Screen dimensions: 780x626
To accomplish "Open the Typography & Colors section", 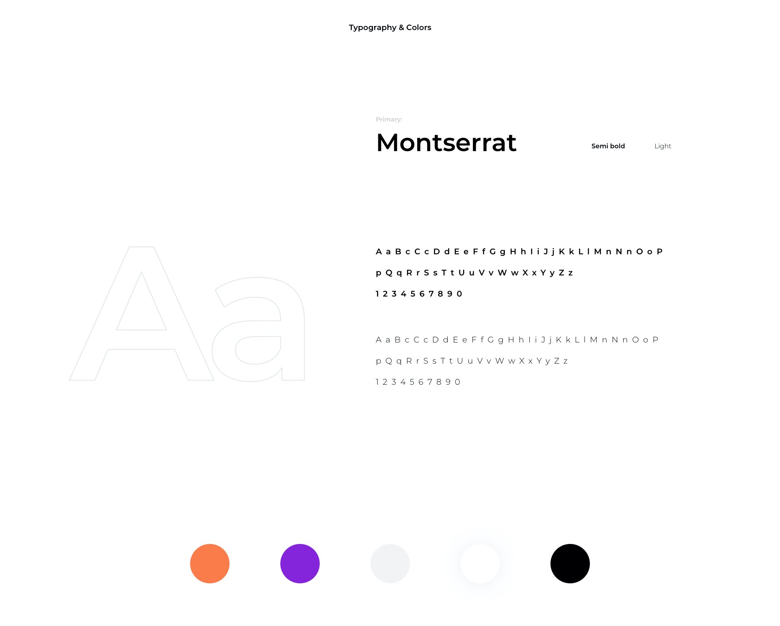I will (x=390, y=27).
